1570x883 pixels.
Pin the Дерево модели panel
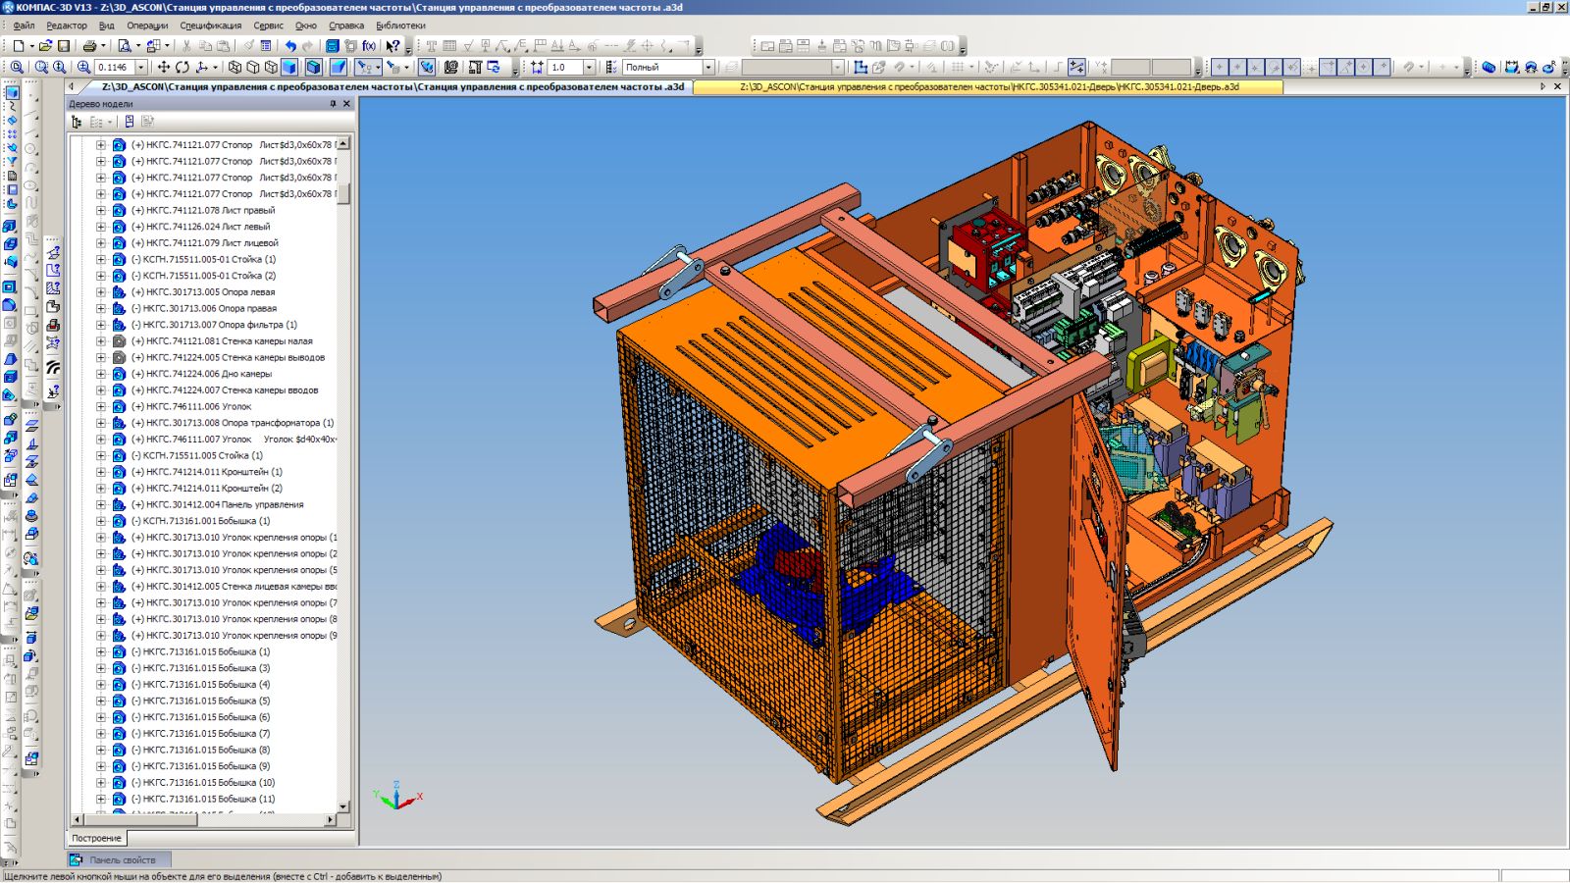coord(333,104)
